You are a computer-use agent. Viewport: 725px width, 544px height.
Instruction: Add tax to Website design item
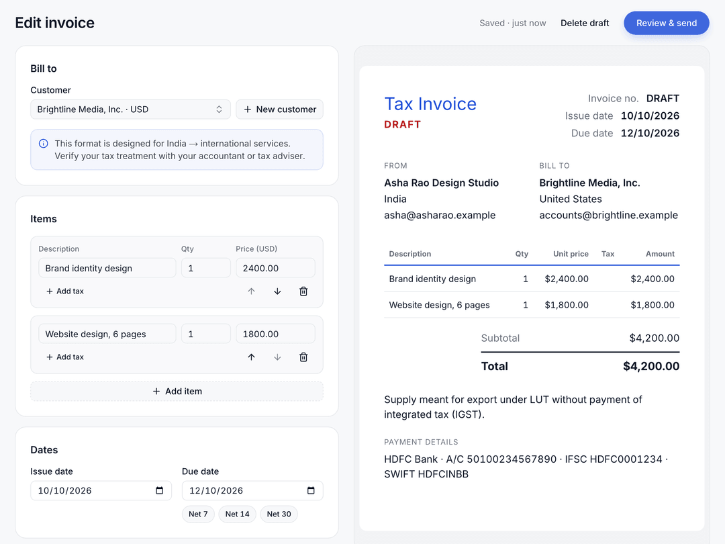tap(65, 357)
